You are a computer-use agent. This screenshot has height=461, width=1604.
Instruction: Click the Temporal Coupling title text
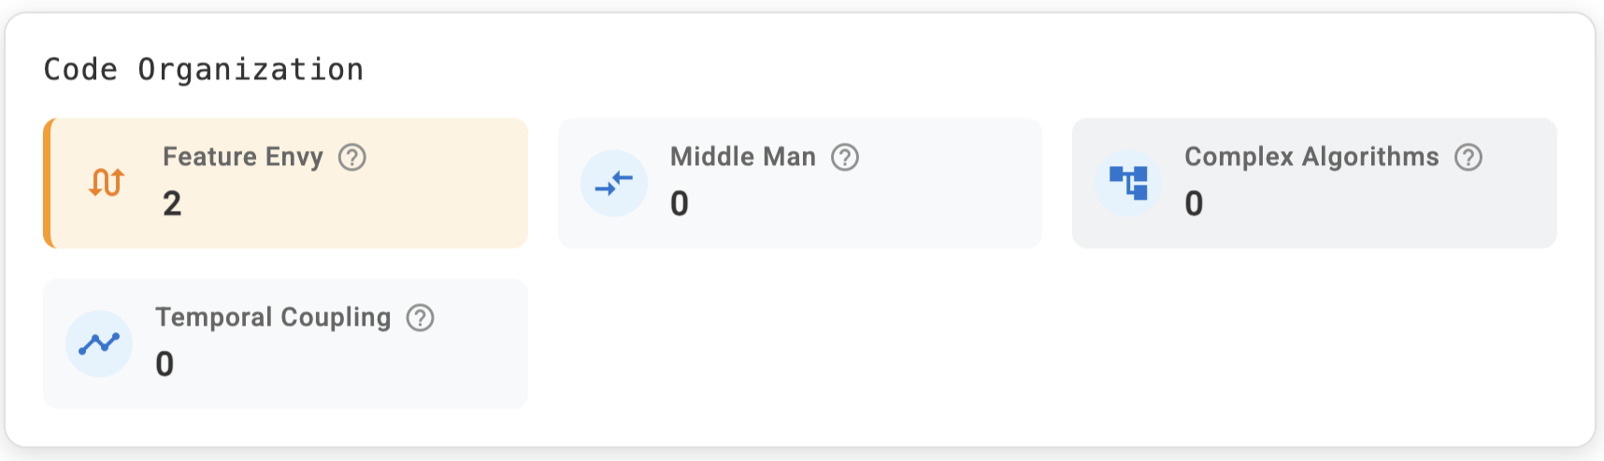273,317
